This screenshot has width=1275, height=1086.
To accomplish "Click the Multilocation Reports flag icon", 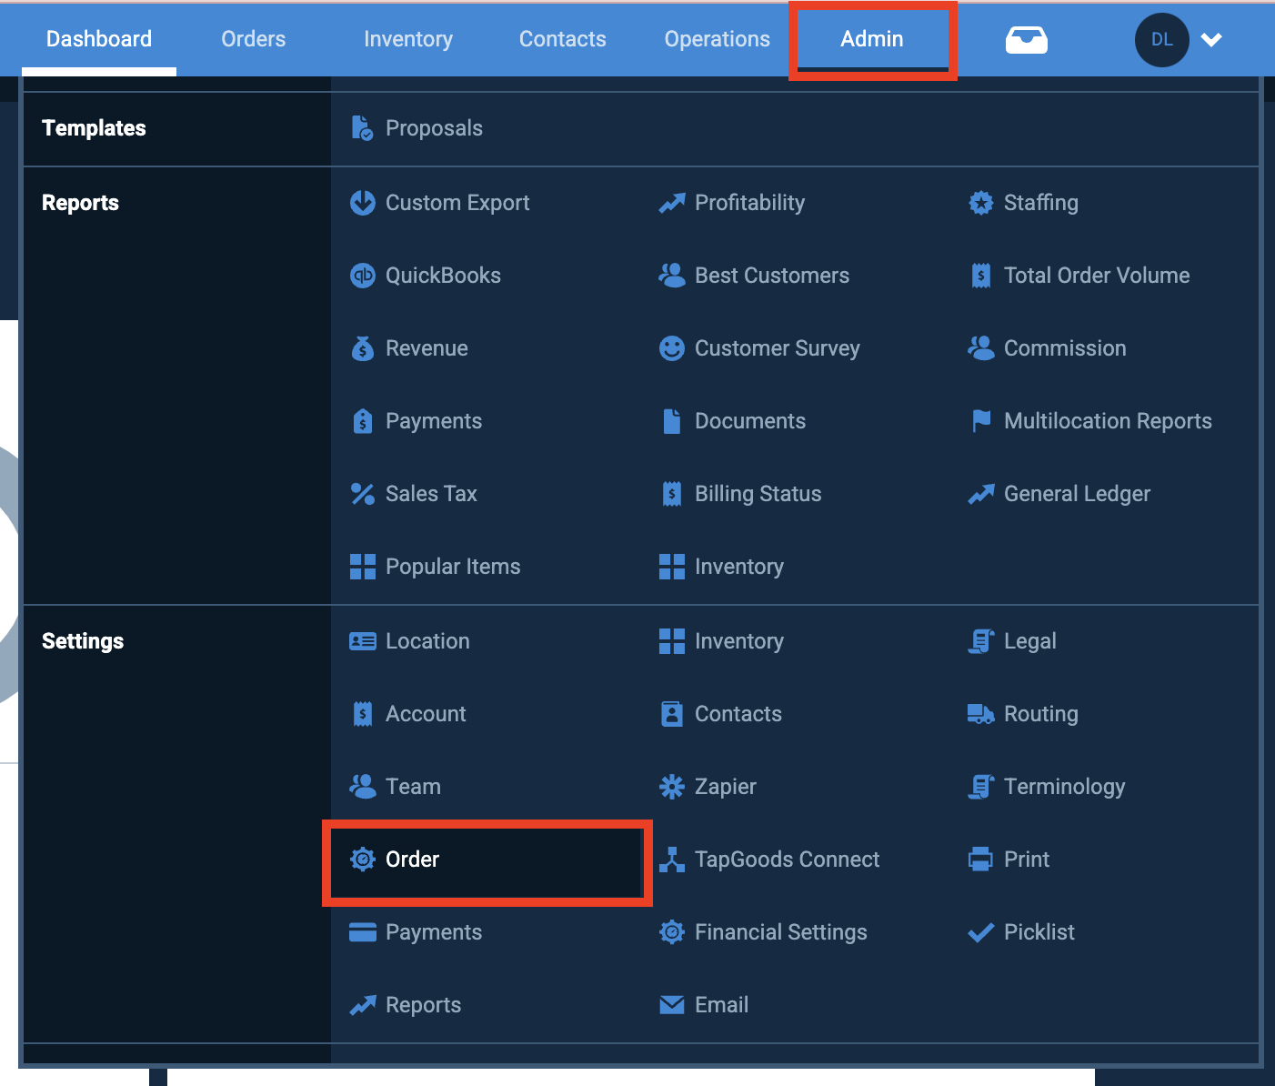I will (x=981, y=421).
